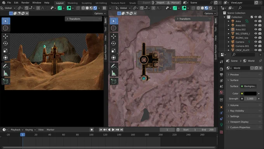Activate the Annotate tool in right viewport
The image size is (264, 149).
114,66
